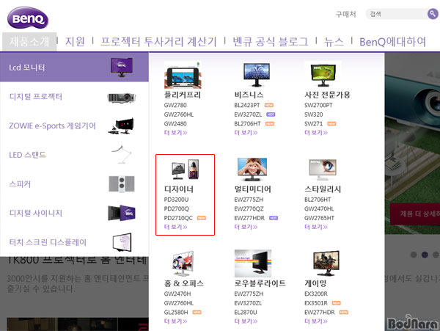Click the speaker category icon
440x331 pixels.
coord(122,184)
